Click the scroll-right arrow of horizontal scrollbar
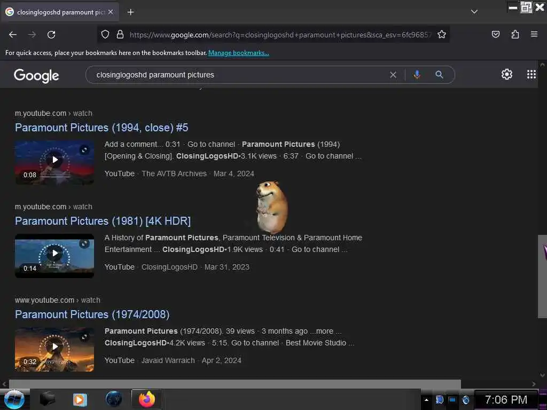This screenshot has height=410, width=547. click(x=534, y=384)
